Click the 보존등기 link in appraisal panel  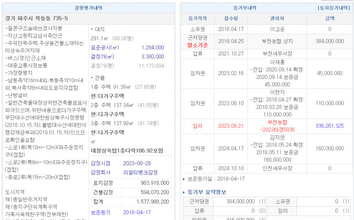pyautogui.click(x=101, y=212)
